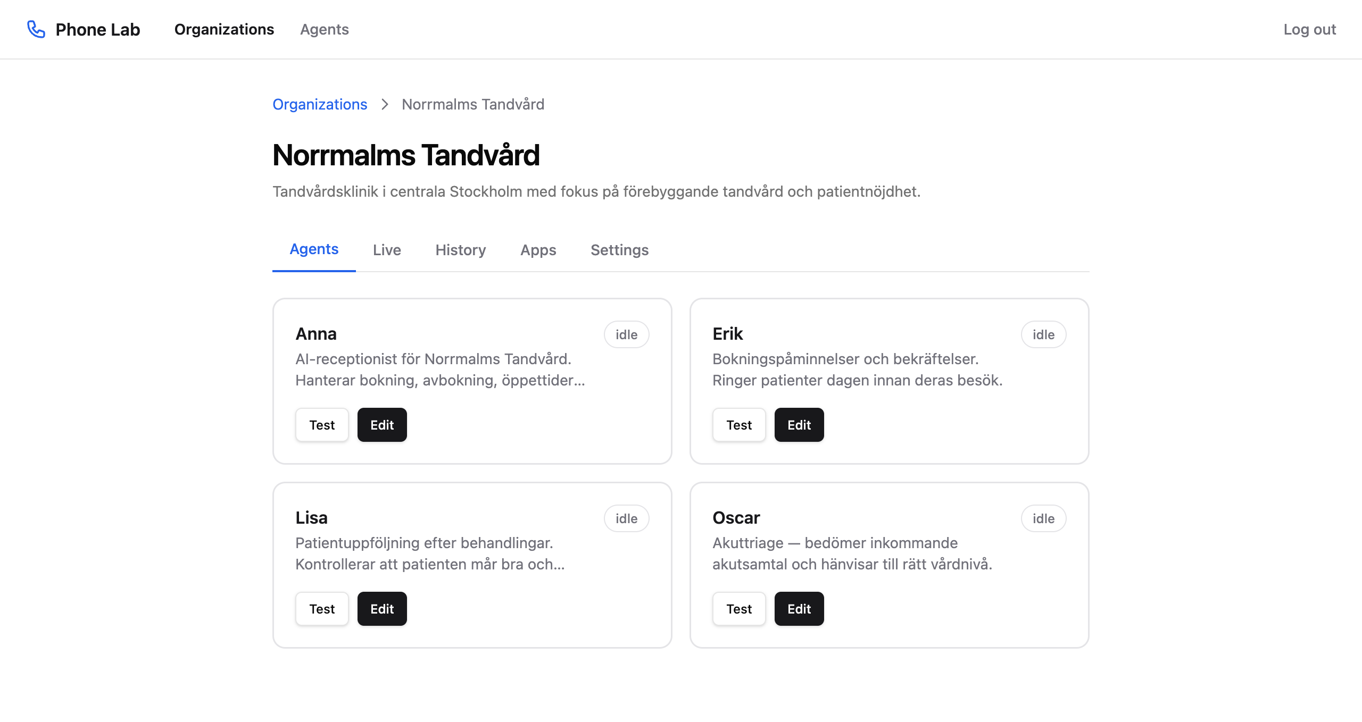Click the Log out link
Screen dimensions: 1362x722
coord(1309,29)
